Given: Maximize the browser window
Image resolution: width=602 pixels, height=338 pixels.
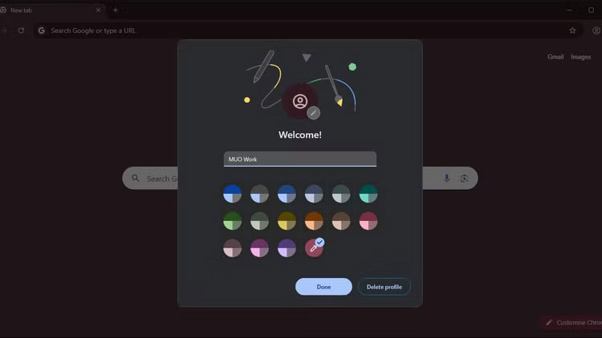Looking at the screenshot, I should [x=591, y=10].
